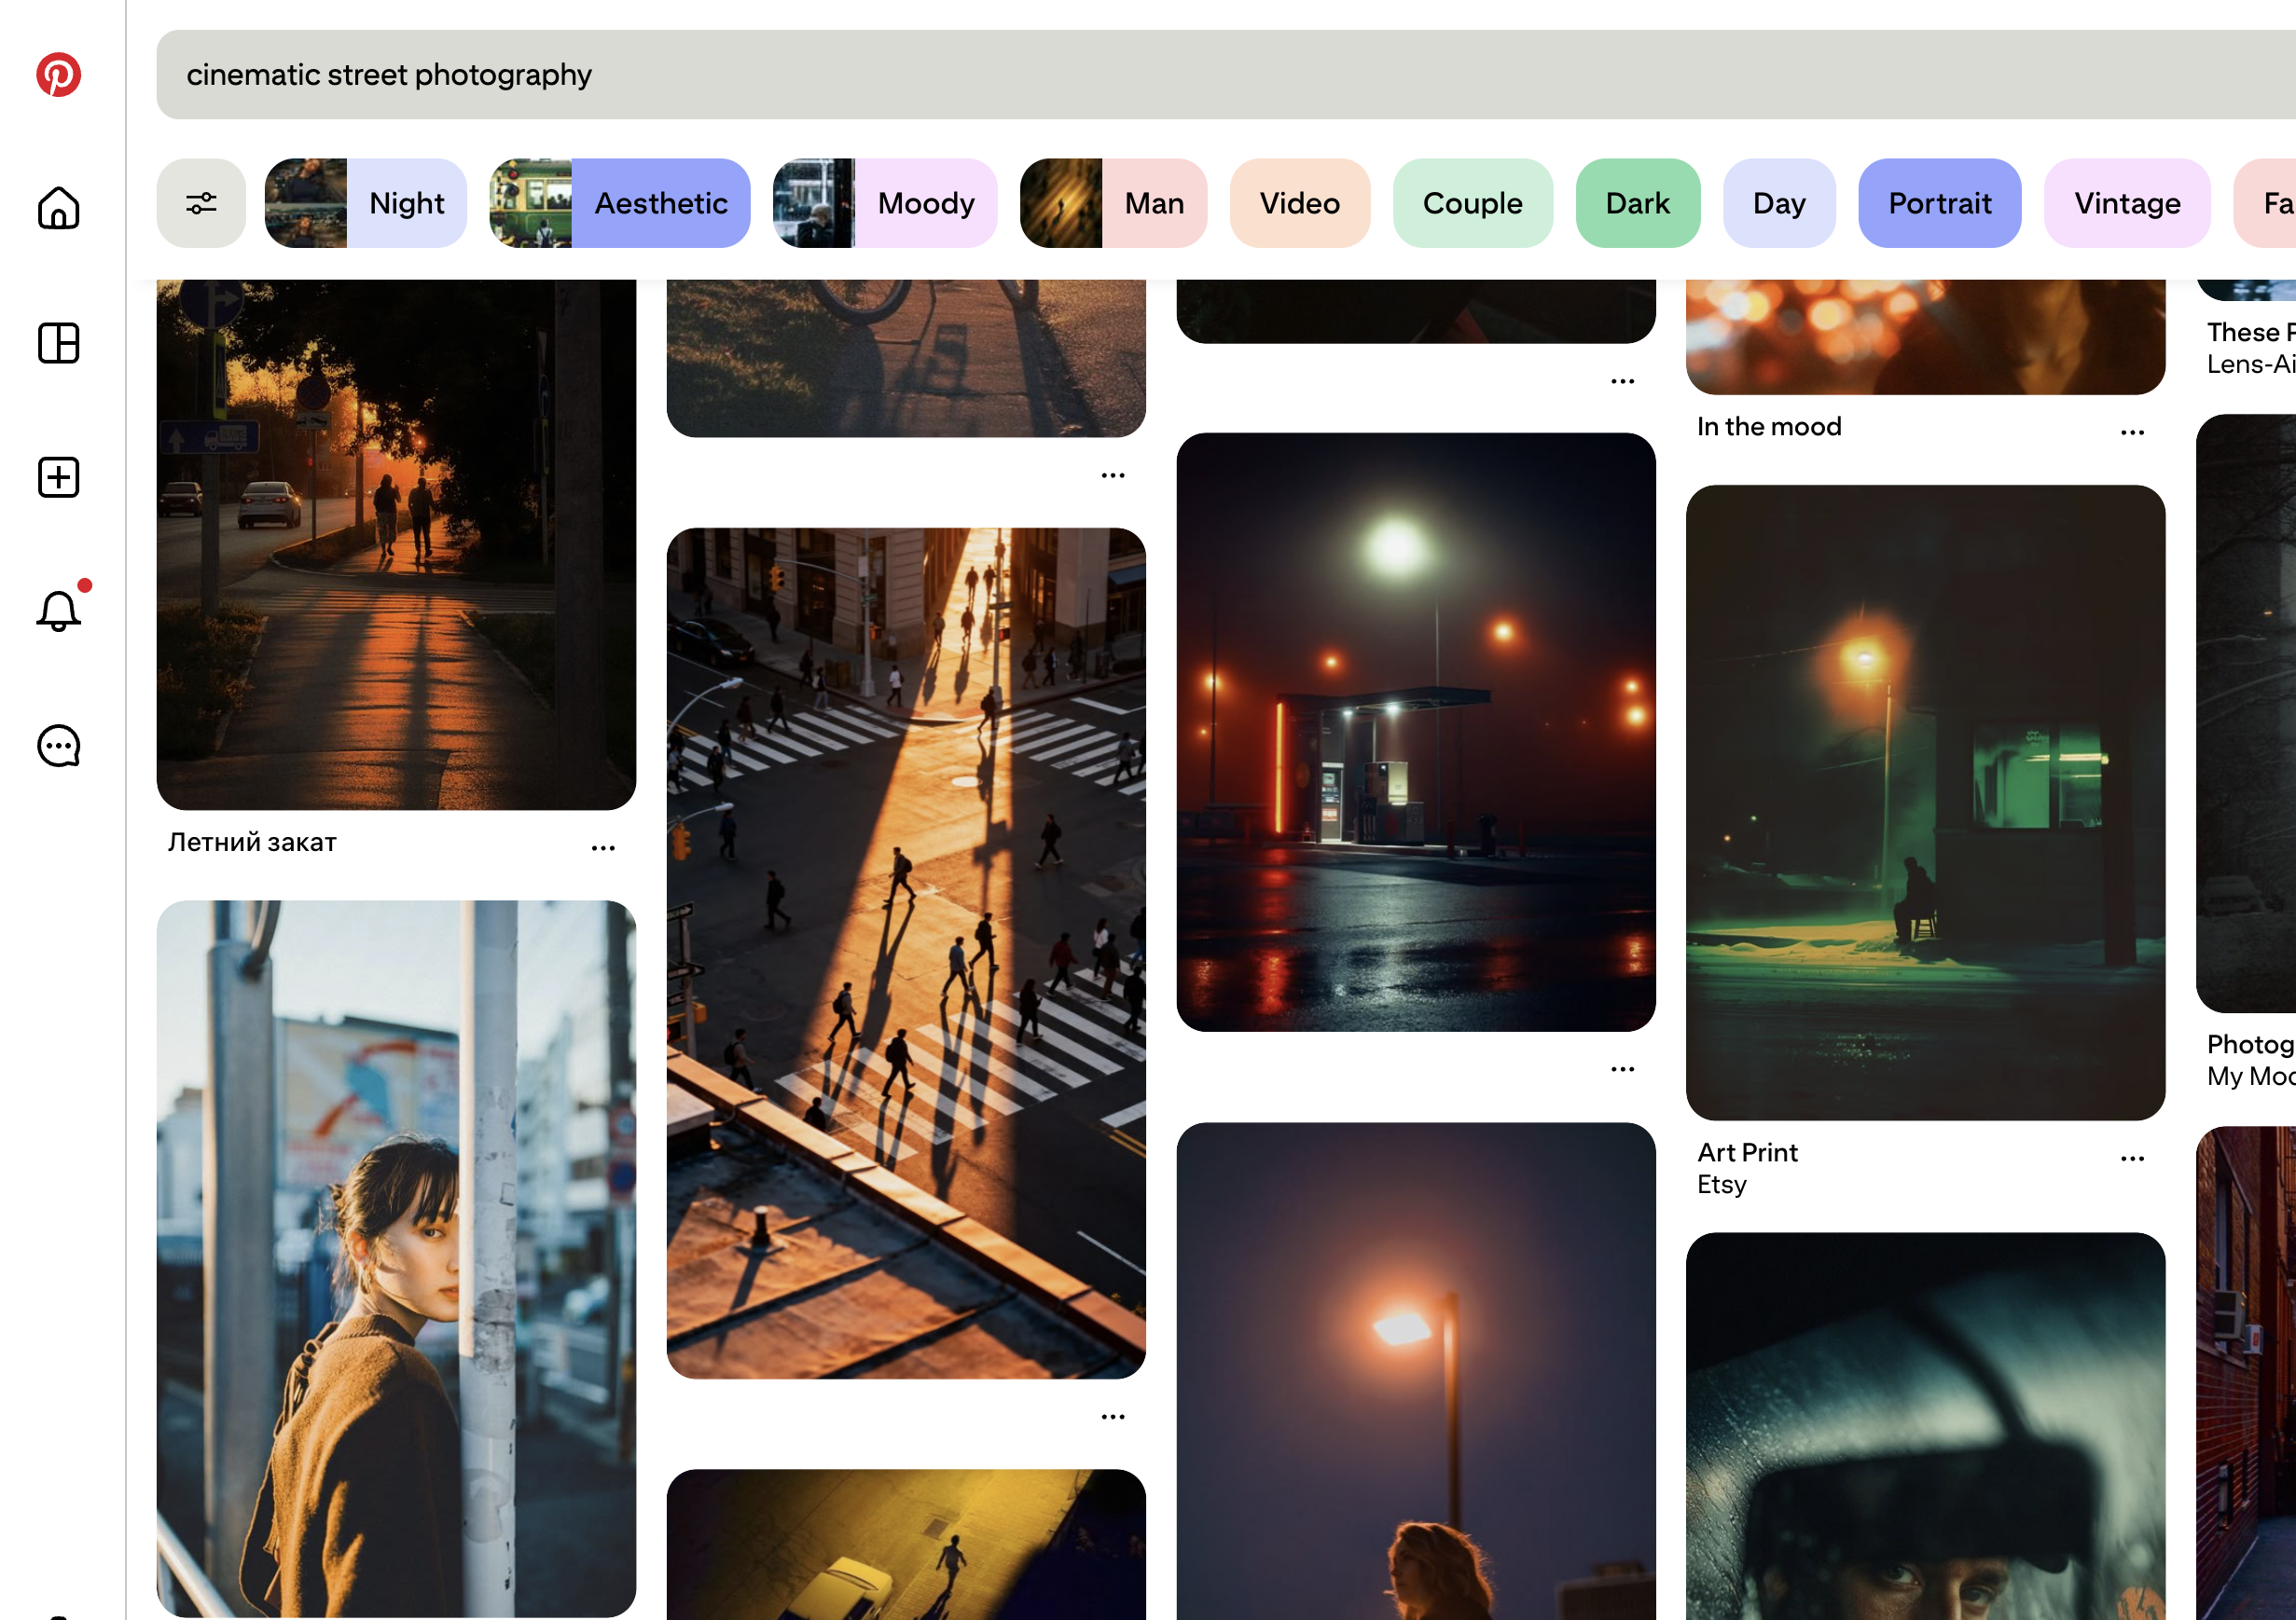
Task: Filter results by Couple
Action: [1473, 203]
